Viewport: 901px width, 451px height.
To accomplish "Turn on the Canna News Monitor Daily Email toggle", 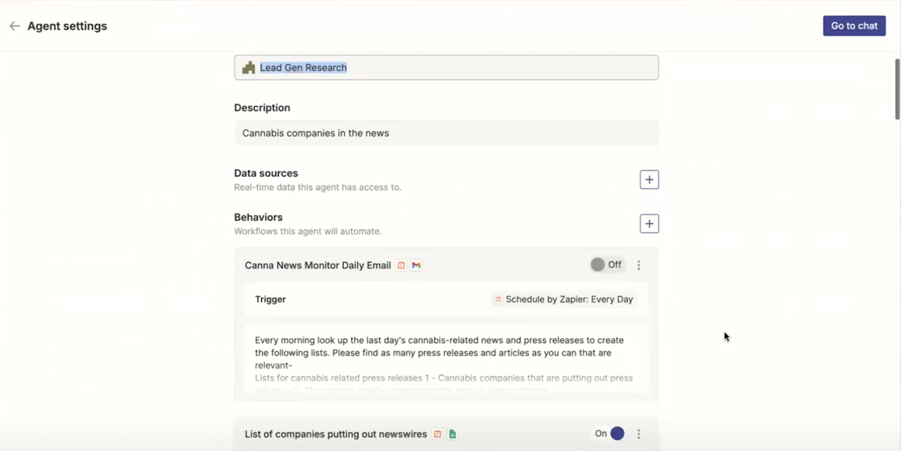I will pos(606,264).
